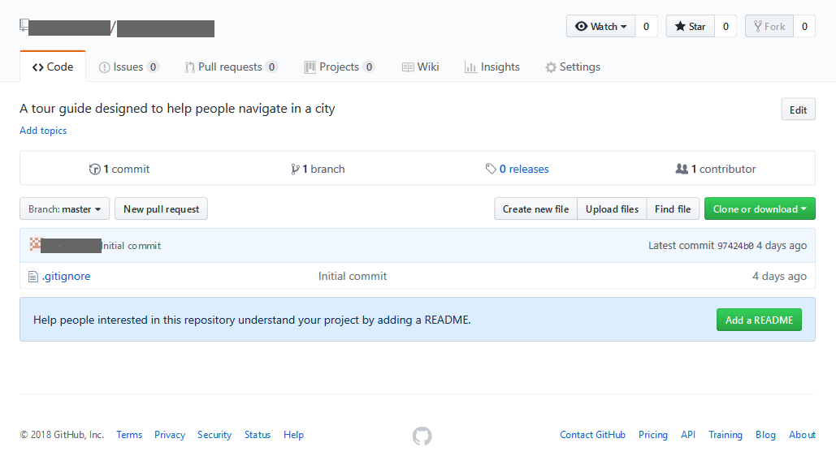Click the Add a README button
The width and height of the screenshot is (836, 460).
coord(759,320)
